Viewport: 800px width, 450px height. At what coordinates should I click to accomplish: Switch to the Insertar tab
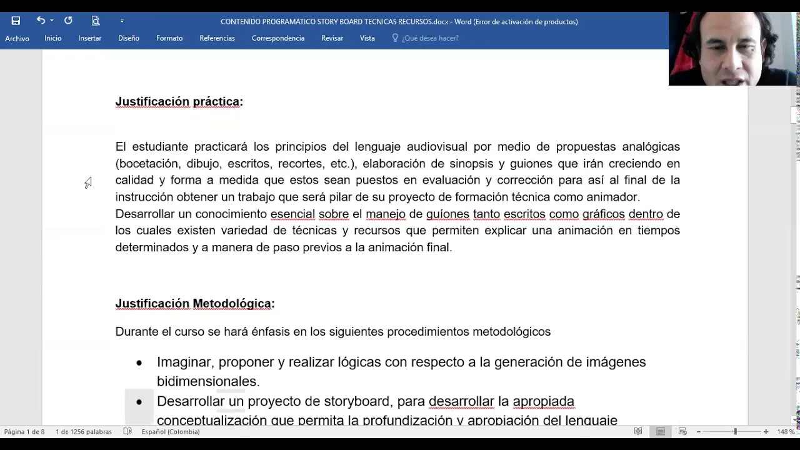point(90,38)
